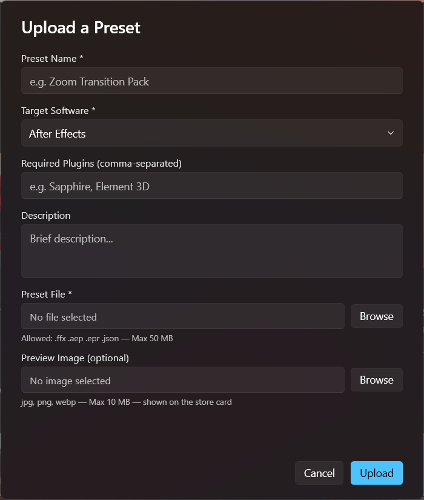Viewport: 424px width, 500px height.
Task: Click the Preset Name input field
Action: pos(211,81)
